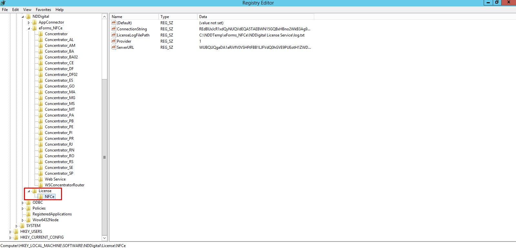Click the tree pane scroll down arrow
This screenshot has width=516, height=248.
(x=104, y=238)
